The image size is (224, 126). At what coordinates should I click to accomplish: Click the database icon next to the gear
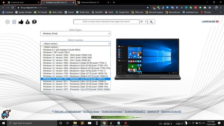tap(14, 22)
